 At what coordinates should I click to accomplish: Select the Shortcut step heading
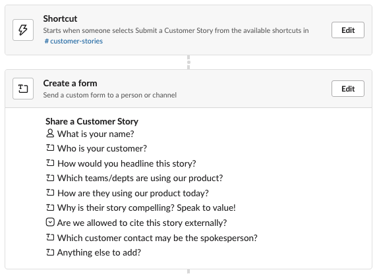60,18
